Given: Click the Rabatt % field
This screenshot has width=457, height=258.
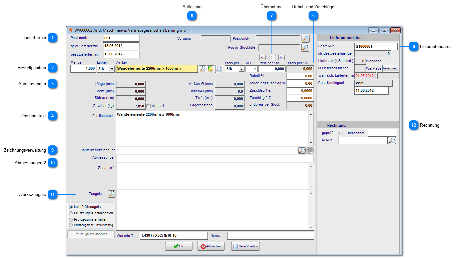Looking at the screenshot, I should 300,76.
